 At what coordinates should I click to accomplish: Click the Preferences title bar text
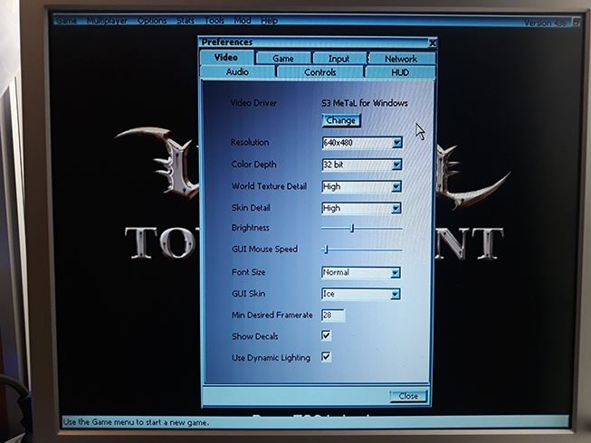(227, 42)
